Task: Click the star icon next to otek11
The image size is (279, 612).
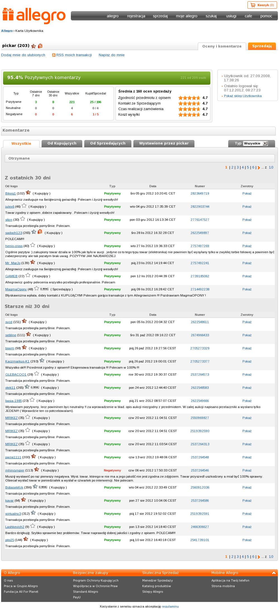Action: (27, 387)
